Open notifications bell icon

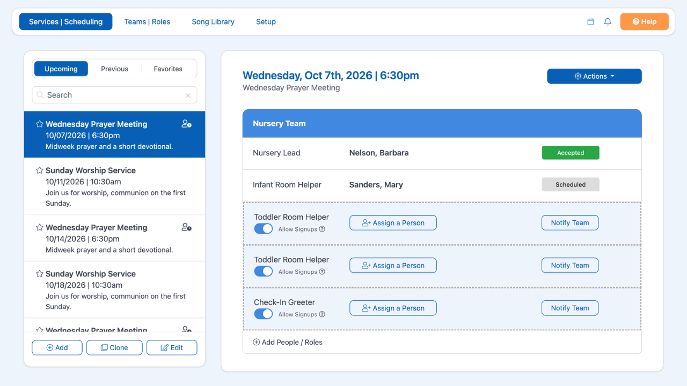tap(608, 22)
